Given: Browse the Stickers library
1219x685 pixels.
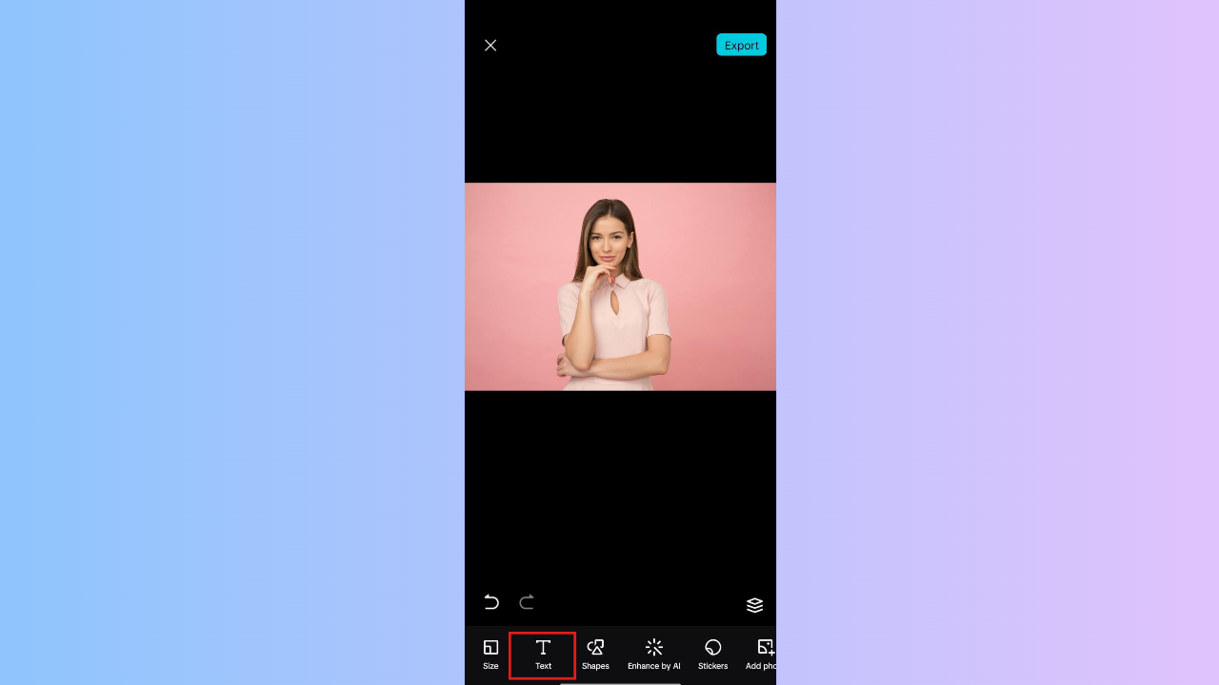Looking at the screenshot, I should pyautogui.click(x=712, y=654).
